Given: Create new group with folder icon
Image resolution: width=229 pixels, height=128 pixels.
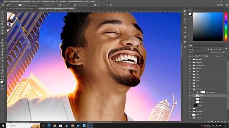Looking at the screenshot, I should tap(219, 122).
